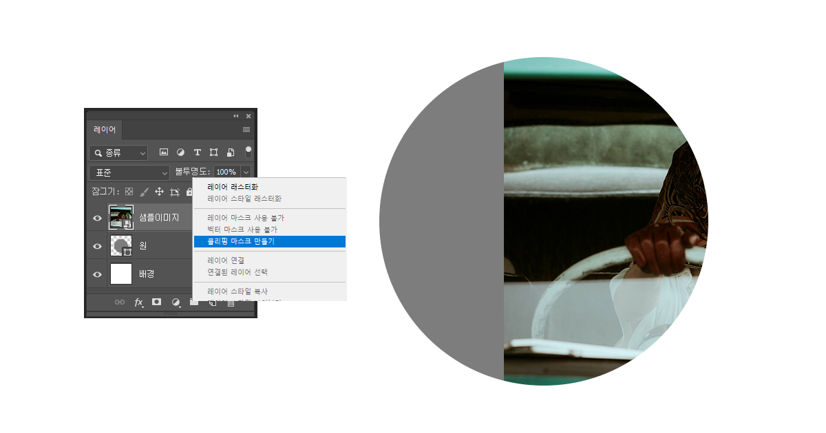Choose 벡터 마스크 사용 불가
The image size is (826, 433).
pyautogui.click(x=242, y=230)
